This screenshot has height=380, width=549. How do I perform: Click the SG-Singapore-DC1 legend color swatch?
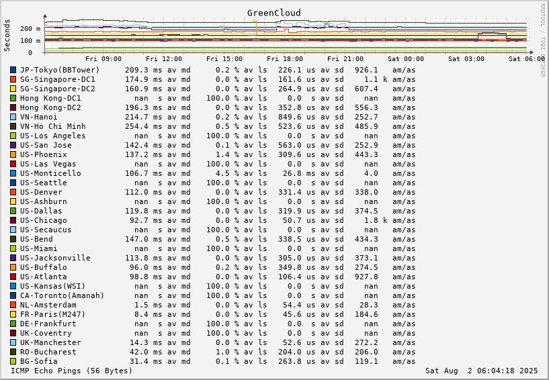[13, 79]
